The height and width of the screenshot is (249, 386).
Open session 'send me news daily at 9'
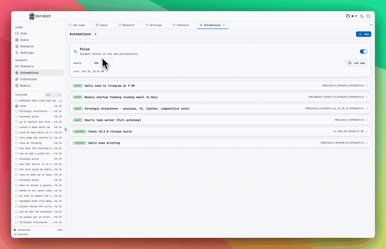coord(39,132)
